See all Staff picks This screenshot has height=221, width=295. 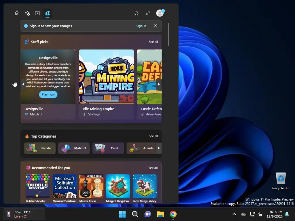[x=153, y=42]
